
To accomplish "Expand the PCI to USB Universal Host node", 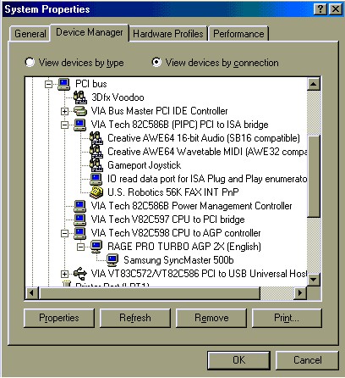I will [x=64, y=274].
